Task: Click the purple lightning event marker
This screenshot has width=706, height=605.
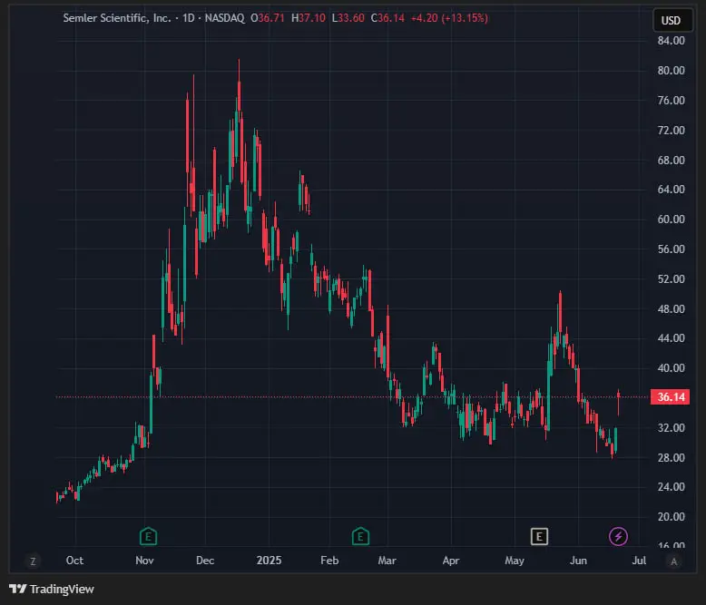Action: point(618,536)
